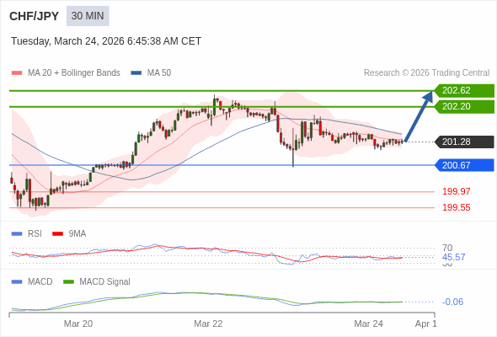Click the RSI legend label
497x337 pixels.
tap(35, 234)
